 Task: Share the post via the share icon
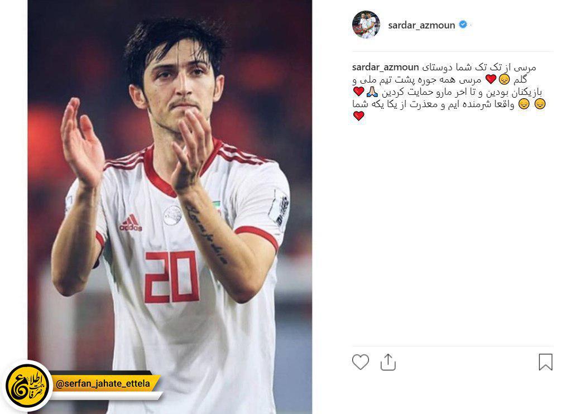(x=388, y=362)
